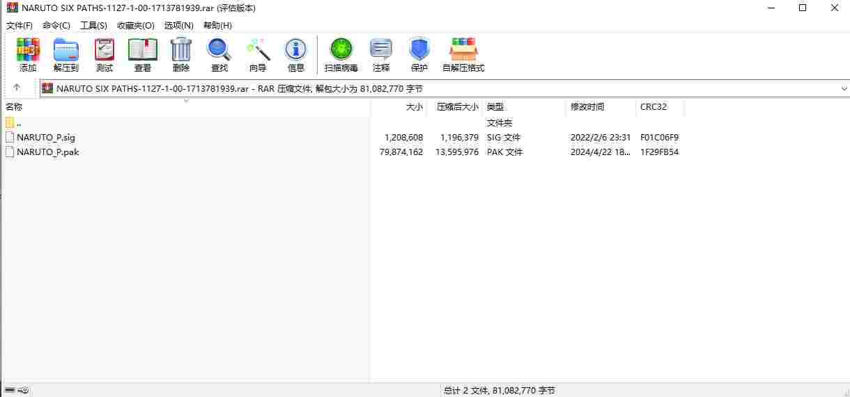
Task: Click the NARUTO_P.pak file icon
Action: coord(10,152)
